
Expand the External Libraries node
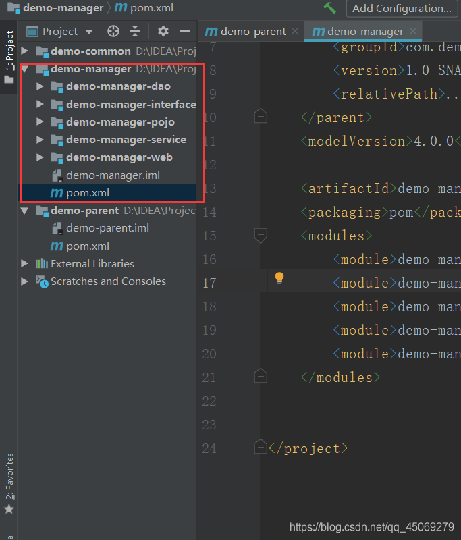[24, 263]
